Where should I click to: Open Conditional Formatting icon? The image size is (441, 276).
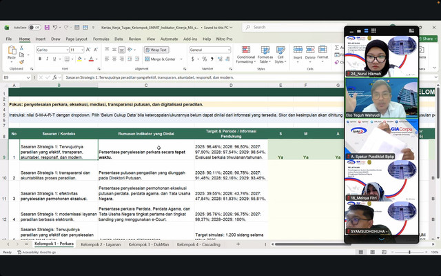pyautogui.click(x=246, y=55)
